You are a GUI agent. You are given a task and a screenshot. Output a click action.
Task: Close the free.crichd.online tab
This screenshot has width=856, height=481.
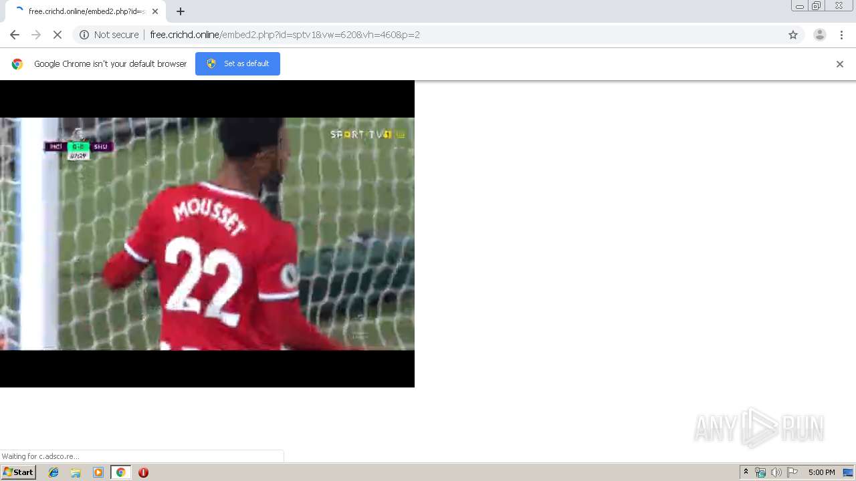155,11
